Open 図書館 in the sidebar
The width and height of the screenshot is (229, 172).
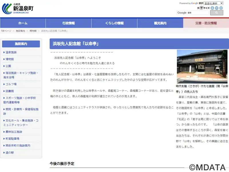tap(10, 91)
